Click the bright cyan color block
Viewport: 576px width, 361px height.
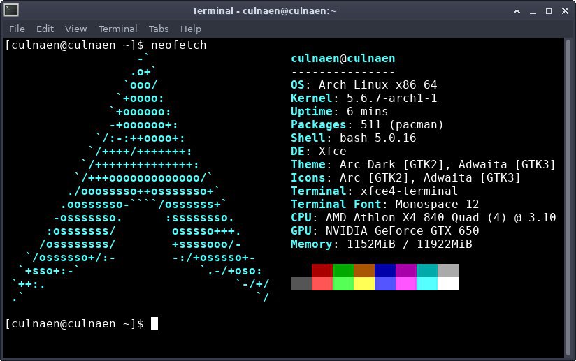tap(427, 283)
